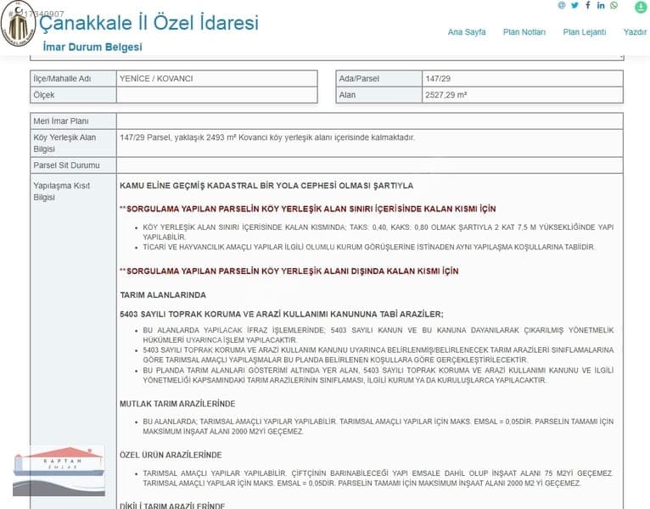The image size is (650, 509).
Task: Click the red 'ALANI DIŞINDA KALAN KISMI İÇİN' heading
Action: (x=289, y=271)
